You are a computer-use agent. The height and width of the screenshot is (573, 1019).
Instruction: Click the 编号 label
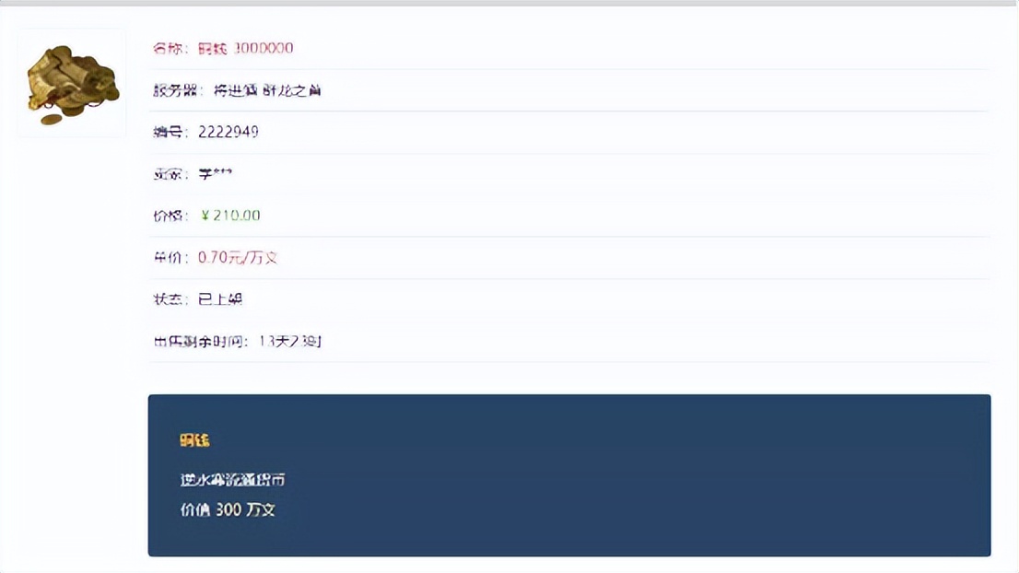tap(170, 132)
